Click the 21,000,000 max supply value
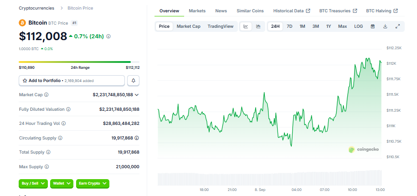The image size is (417, 196). (x=128, y=167)
